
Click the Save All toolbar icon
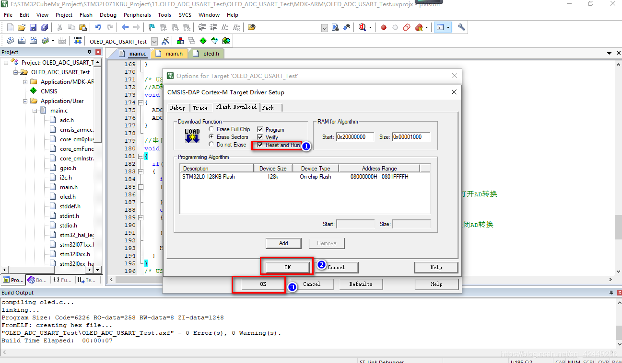pos(45,27)
